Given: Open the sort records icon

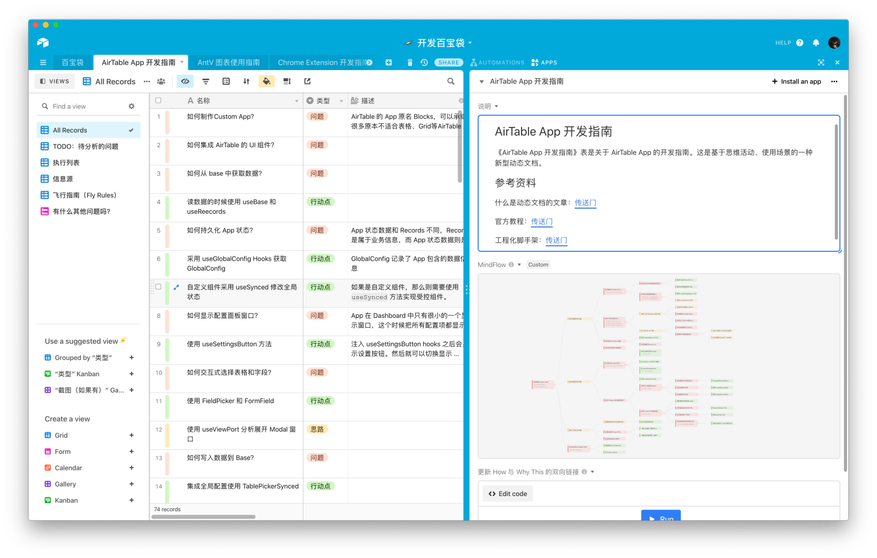Looking at the screenshot, I should (246, 81).
